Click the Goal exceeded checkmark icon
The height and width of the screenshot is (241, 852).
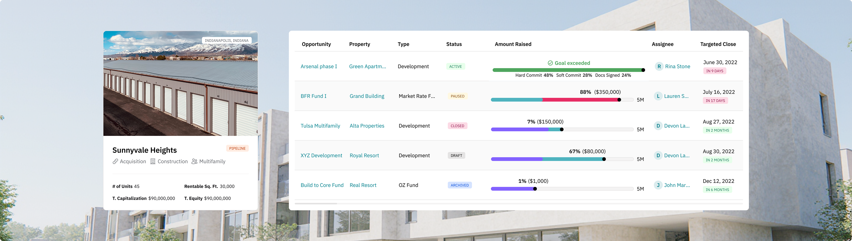tap(550, 63)
